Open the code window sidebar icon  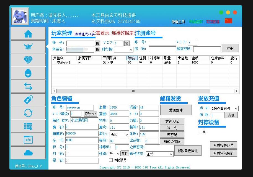[28, 139]
